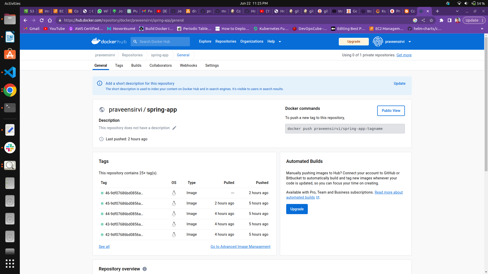Open Ubuntu Software from the dock
This screenshot has width=488, height=274.
click(10, 54)
